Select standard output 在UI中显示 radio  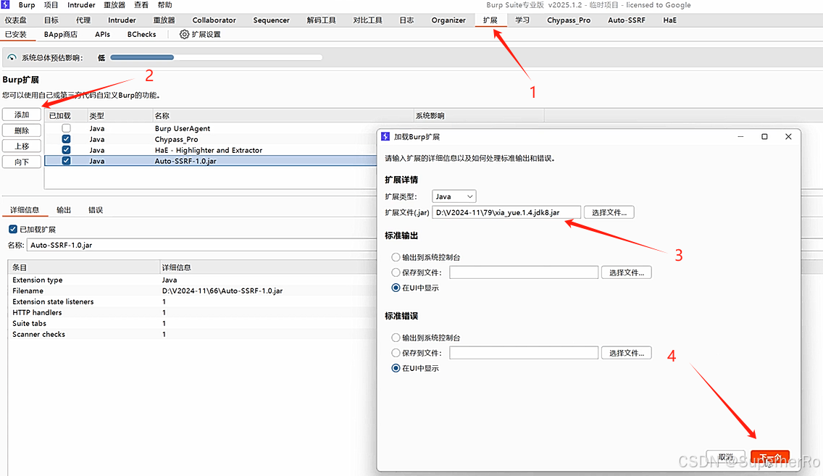[x=396, y=288]
